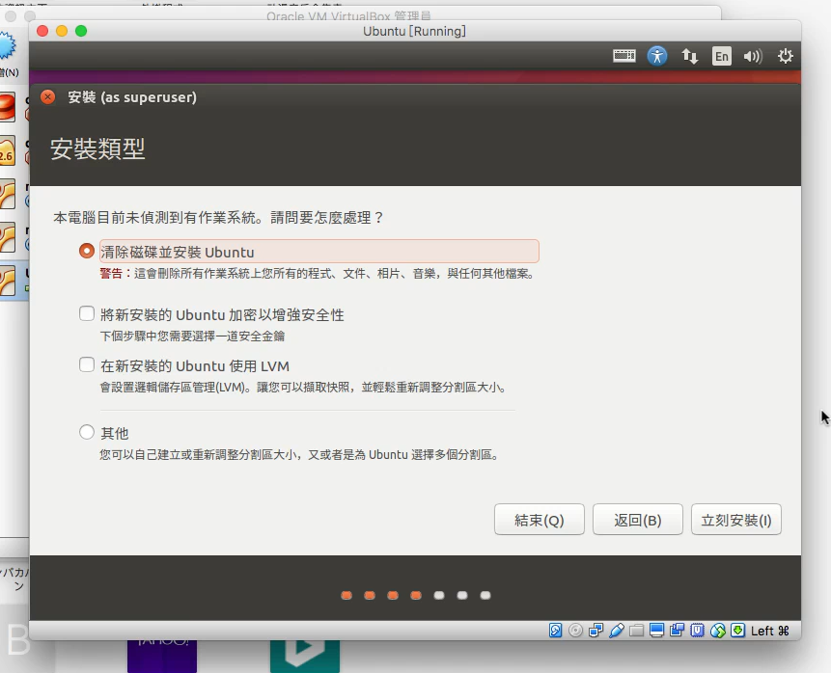Close the installer with the orange X button

coord(47,96)
